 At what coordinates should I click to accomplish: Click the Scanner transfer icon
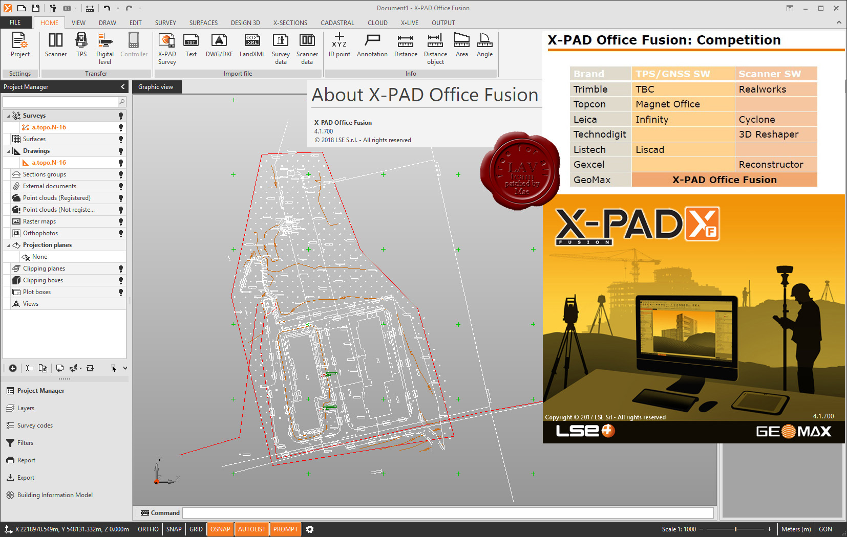(x=56, y=45)
